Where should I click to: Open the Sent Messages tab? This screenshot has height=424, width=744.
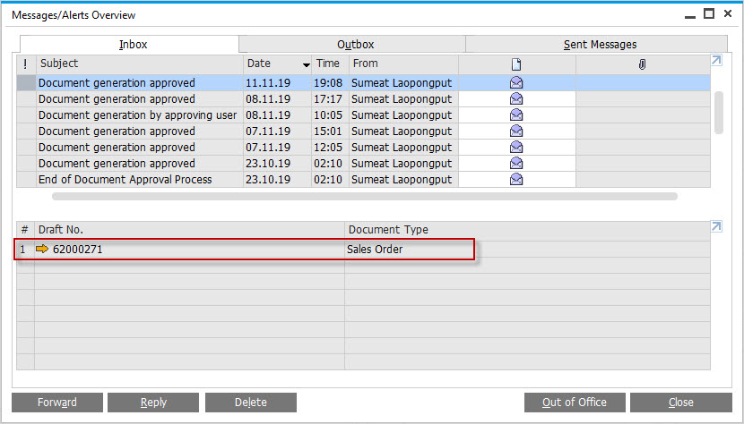[x=597, y=44]
